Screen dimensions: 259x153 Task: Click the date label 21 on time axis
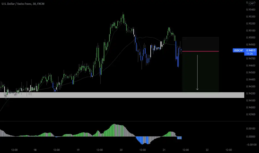(x=164, y=150)
